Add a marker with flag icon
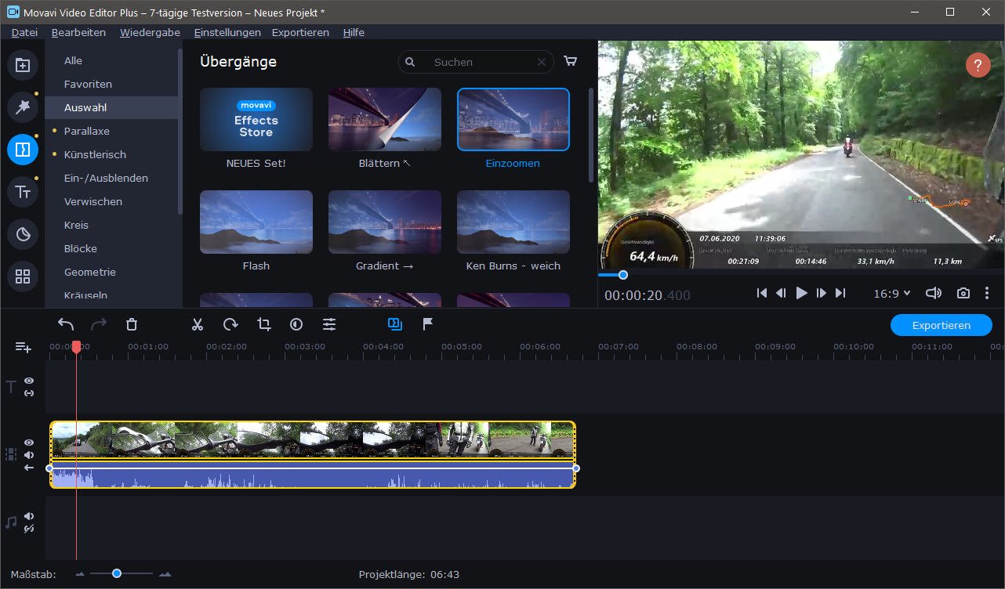1005x589 pixels. 428,324
